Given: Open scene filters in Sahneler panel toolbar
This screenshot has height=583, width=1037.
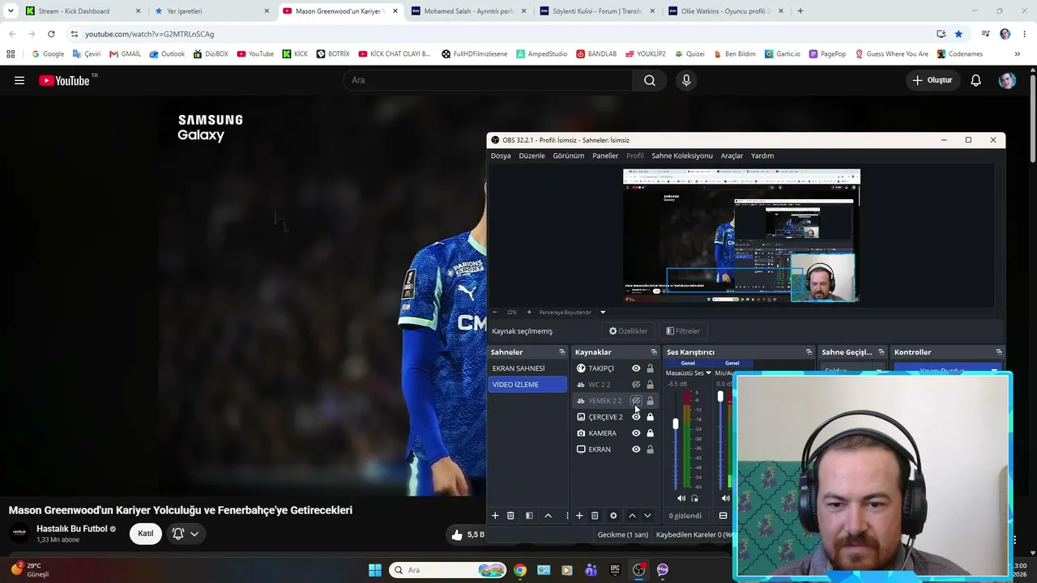Looking at the screenshot, I should 529,516.
